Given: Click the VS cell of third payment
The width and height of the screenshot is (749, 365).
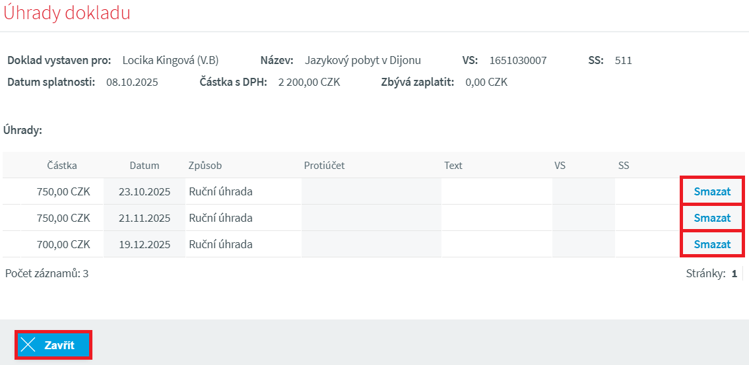Looking at the screenshot, I should (x=583, y=244).
